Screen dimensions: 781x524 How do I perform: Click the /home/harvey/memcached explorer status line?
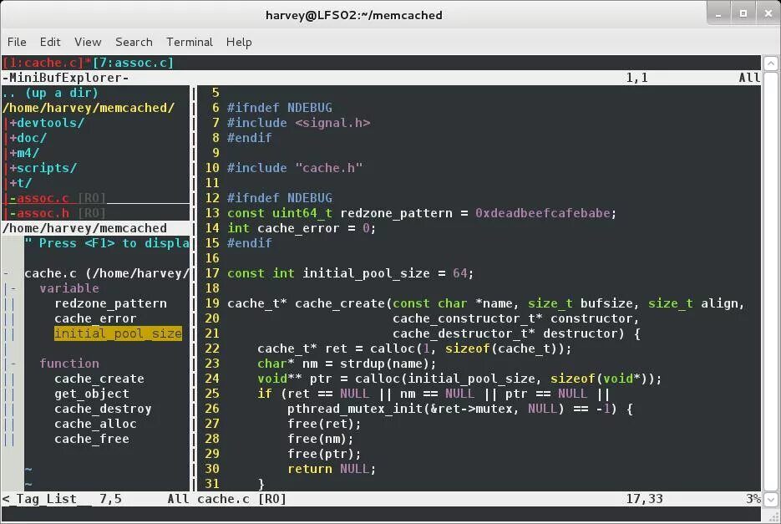(96, 228)
